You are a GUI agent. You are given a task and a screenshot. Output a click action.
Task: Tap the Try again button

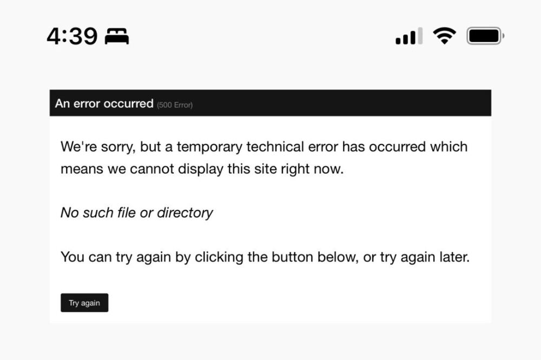[84, 303]
